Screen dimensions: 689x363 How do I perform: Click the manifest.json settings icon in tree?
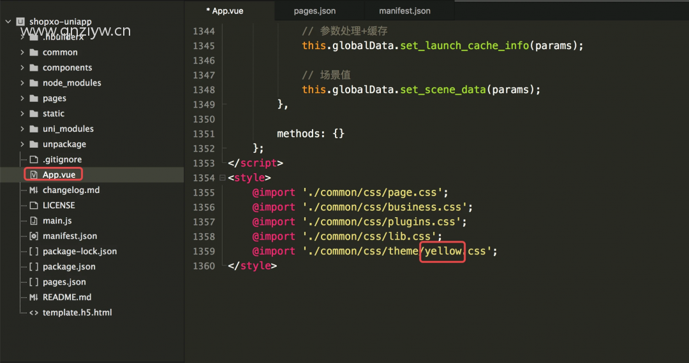(34, 236)
